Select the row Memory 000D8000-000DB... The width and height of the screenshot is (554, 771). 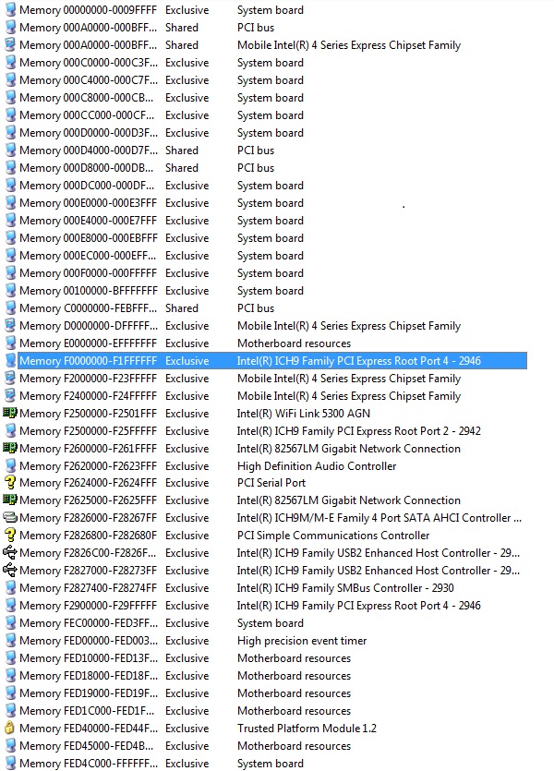(265, 168)
